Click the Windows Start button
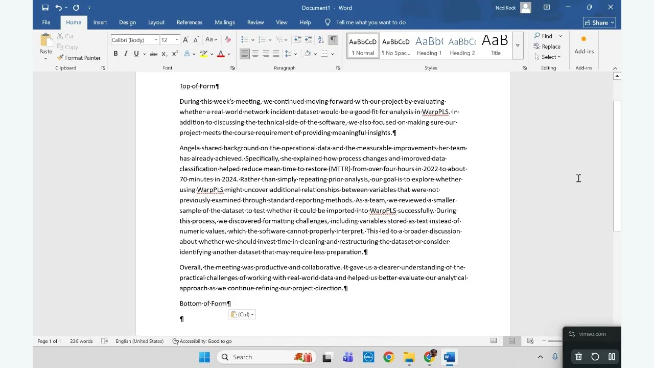This screenshot has width=654, height=368. click(204, 357)
